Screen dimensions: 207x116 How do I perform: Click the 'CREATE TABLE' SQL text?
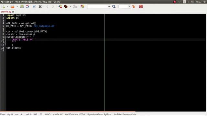tap(20, 40)
